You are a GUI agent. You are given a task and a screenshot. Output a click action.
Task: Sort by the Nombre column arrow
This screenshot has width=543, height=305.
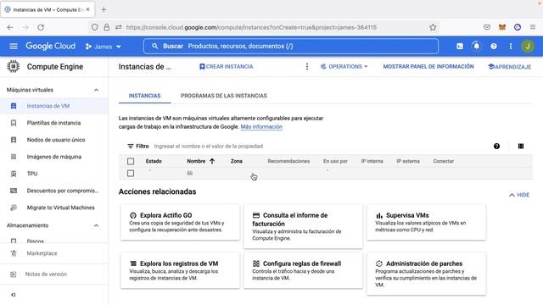point(212,161)
